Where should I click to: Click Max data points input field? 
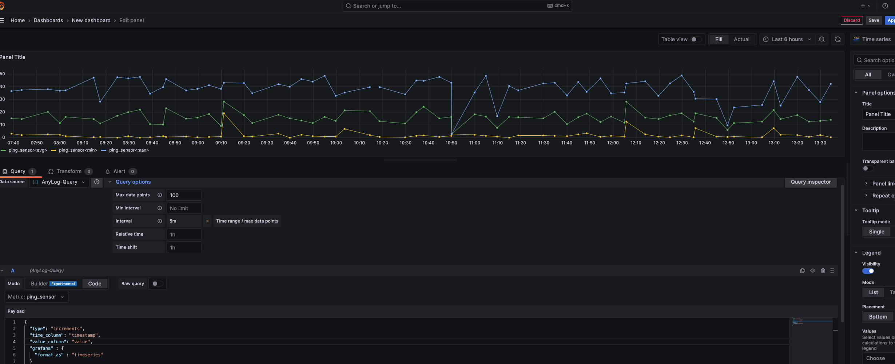click(184, 195)
